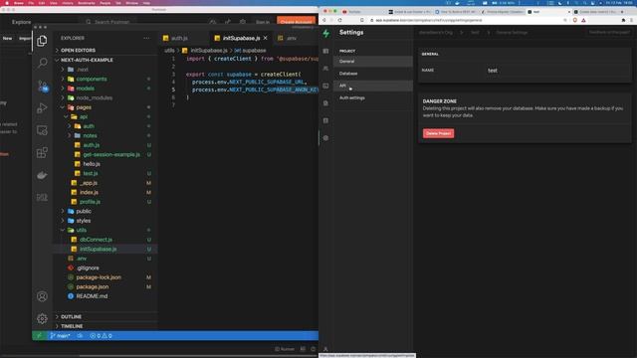Click the browser address bar
The image size is (637, 358).
point(467,20)
